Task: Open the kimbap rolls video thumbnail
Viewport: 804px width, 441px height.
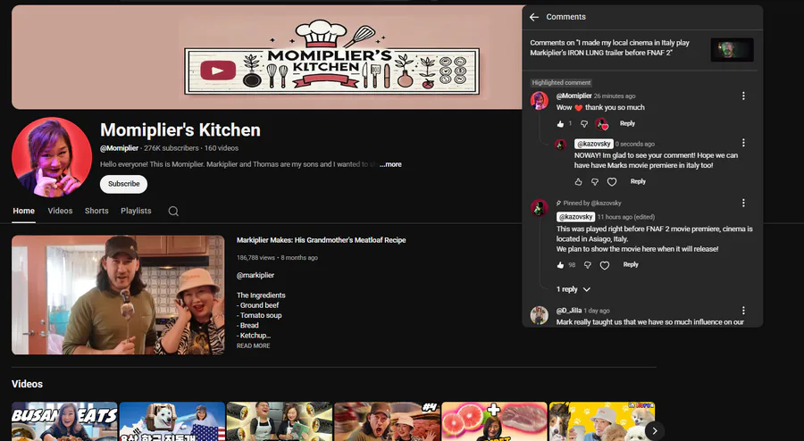Action: point(280,421)
